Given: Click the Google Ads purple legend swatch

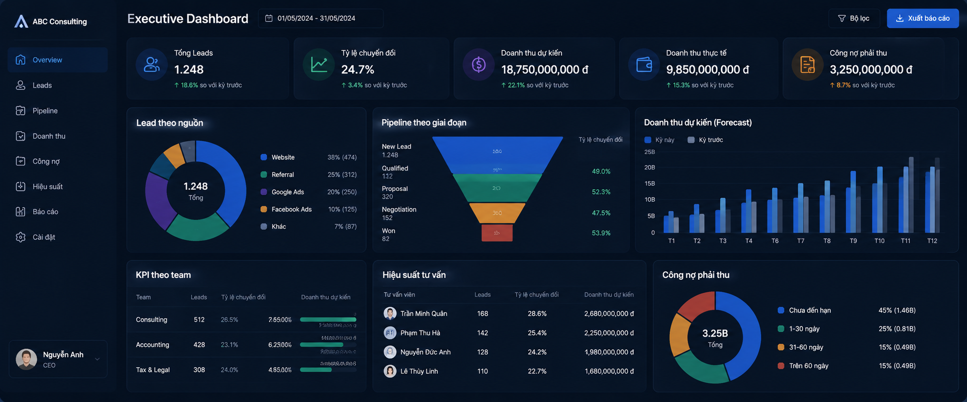Looking at the screenshot, I should 264,192.
